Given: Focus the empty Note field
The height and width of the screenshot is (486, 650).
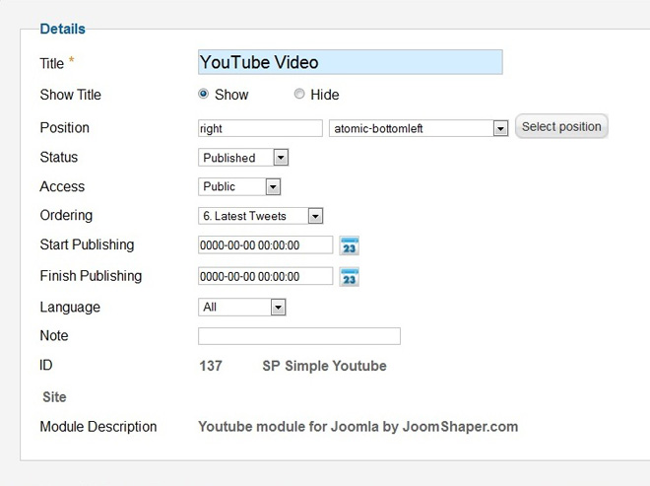Looking at the screenshot, I should (298, 336).
